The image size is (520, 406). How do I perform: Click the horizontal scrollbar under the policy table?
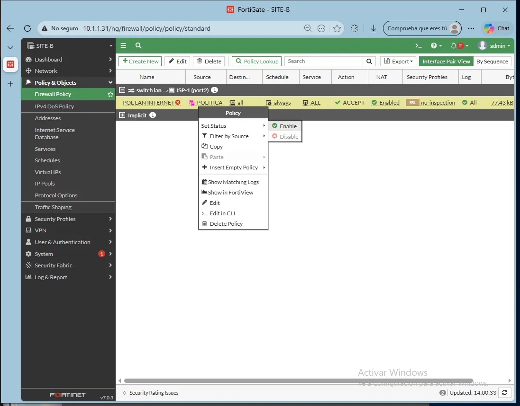298,381
